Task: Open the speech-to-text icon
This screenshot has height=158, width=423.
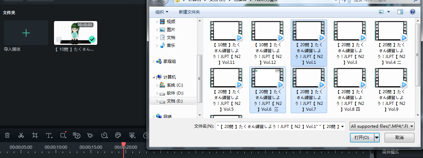Action: pos(77,135)
